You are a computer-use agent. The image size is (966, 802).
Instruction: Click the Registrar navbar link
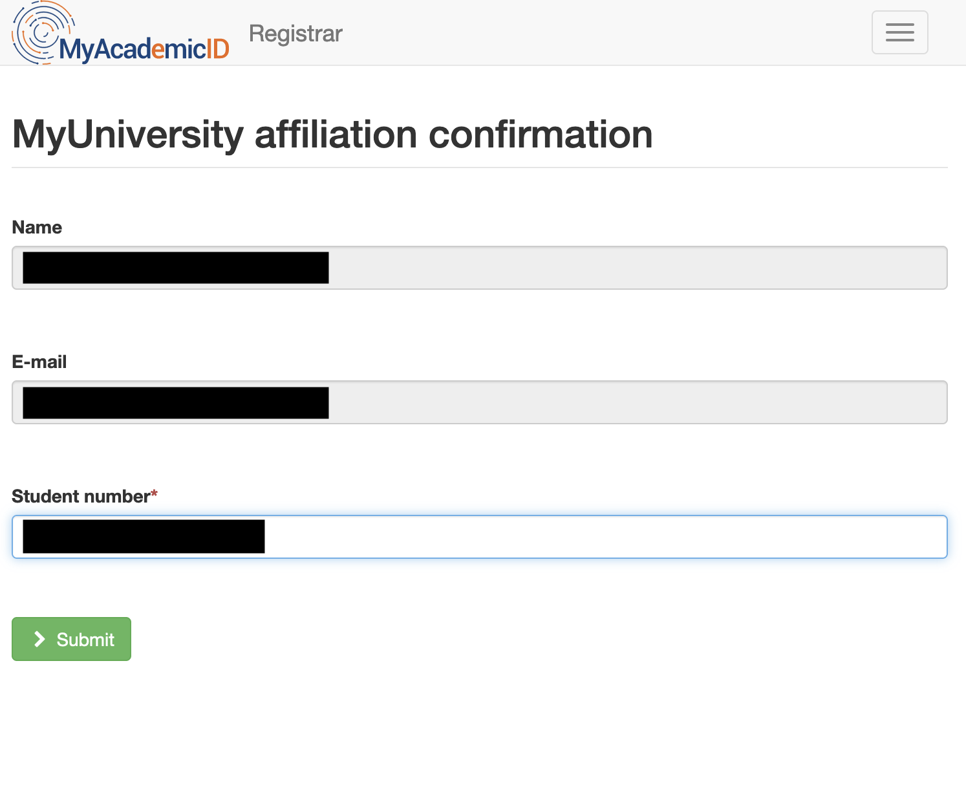295,34
